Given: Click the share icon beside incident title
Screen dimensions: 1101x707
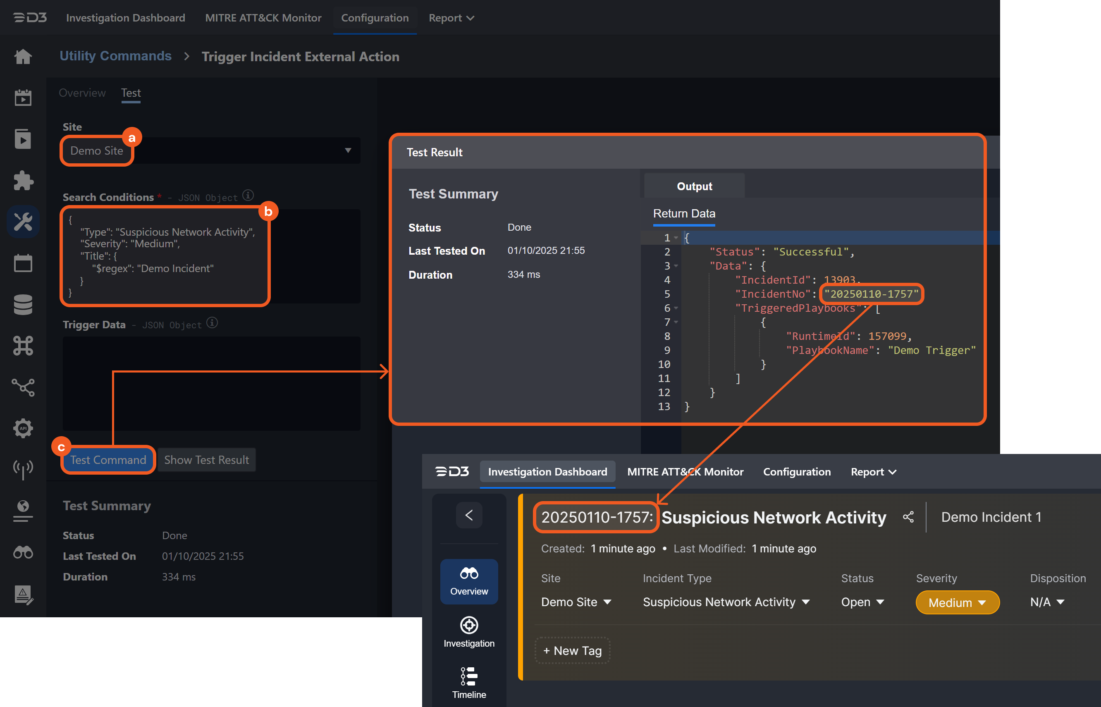Looking at the screenshot, I should click(x=908, y=517).
